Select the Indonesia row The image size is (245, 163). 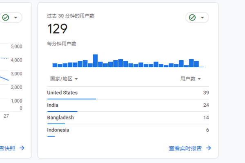coord(128,130)
